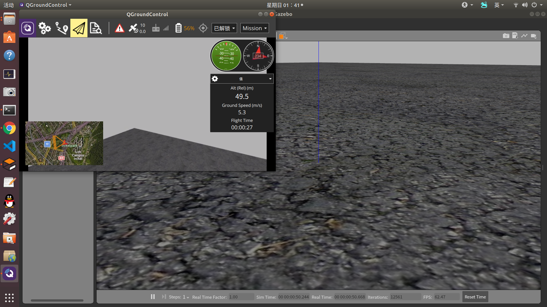Show vehicle warning messages triangle

coord(120,28)
